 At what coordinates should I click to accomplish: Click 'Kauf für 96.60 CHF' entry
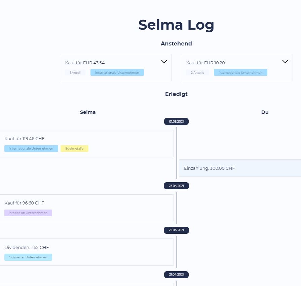(x=87, y=208)
